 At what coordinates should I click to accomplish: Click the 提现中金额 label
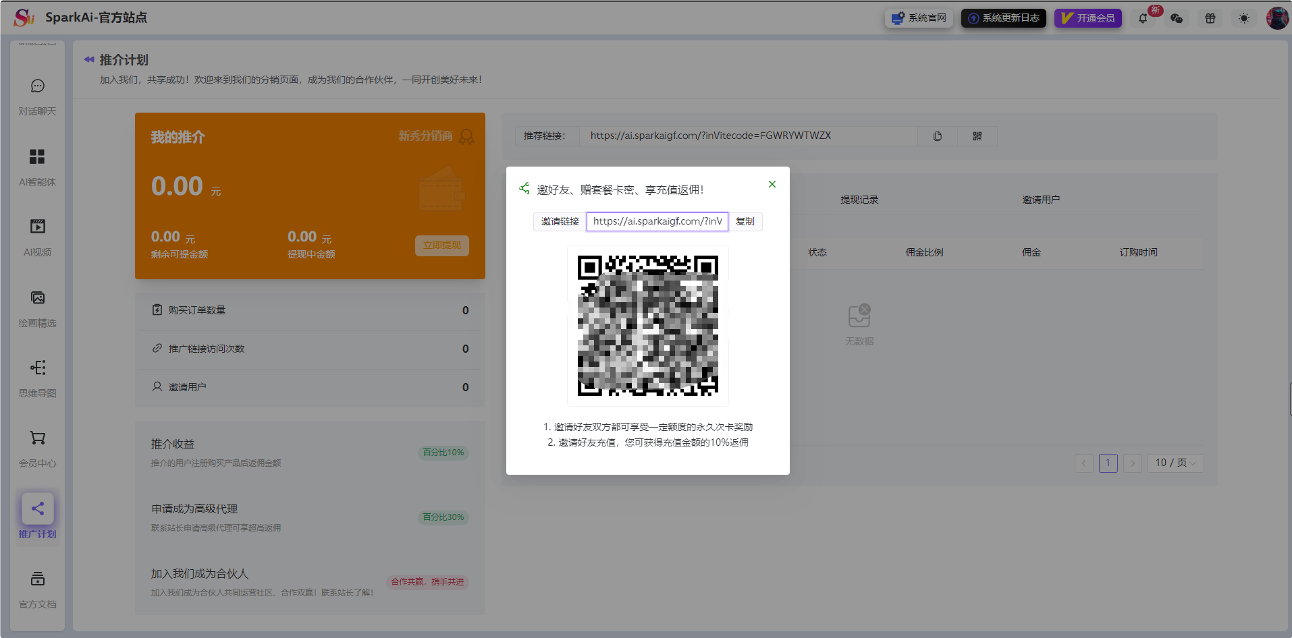(311, 254)
